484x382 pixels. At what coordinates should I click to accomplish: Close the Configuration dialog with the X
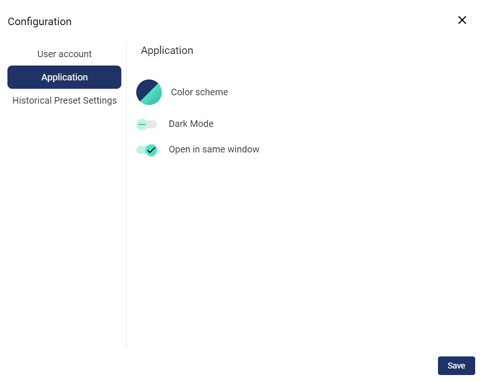[462, 20]
